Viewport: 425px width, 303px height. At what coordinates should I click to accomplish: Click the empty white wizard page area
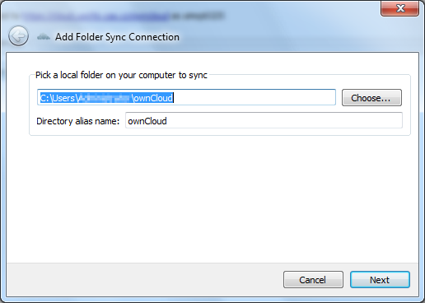click(212, 199)
